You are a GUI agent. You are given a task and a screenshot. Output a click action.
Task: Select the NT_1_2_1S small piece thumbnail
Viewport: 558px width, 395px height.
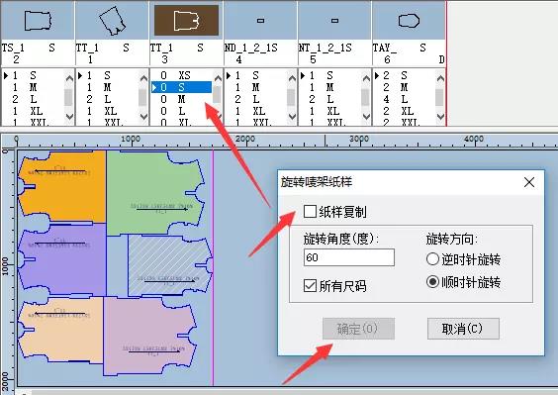(334, 21)
